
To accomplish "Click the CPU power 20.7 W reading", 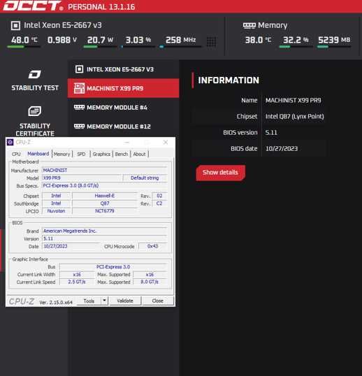I will 100,40.
